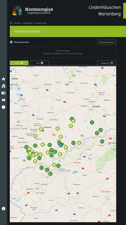Select the dark green marker just above Ostrov

pos(50,174)
